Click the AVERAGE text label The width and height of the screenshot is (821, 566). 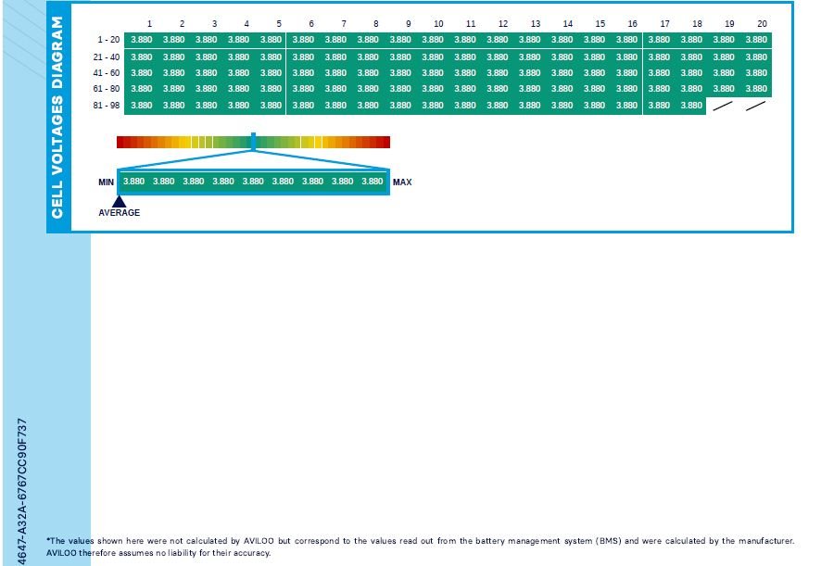[x=120, y=213]
